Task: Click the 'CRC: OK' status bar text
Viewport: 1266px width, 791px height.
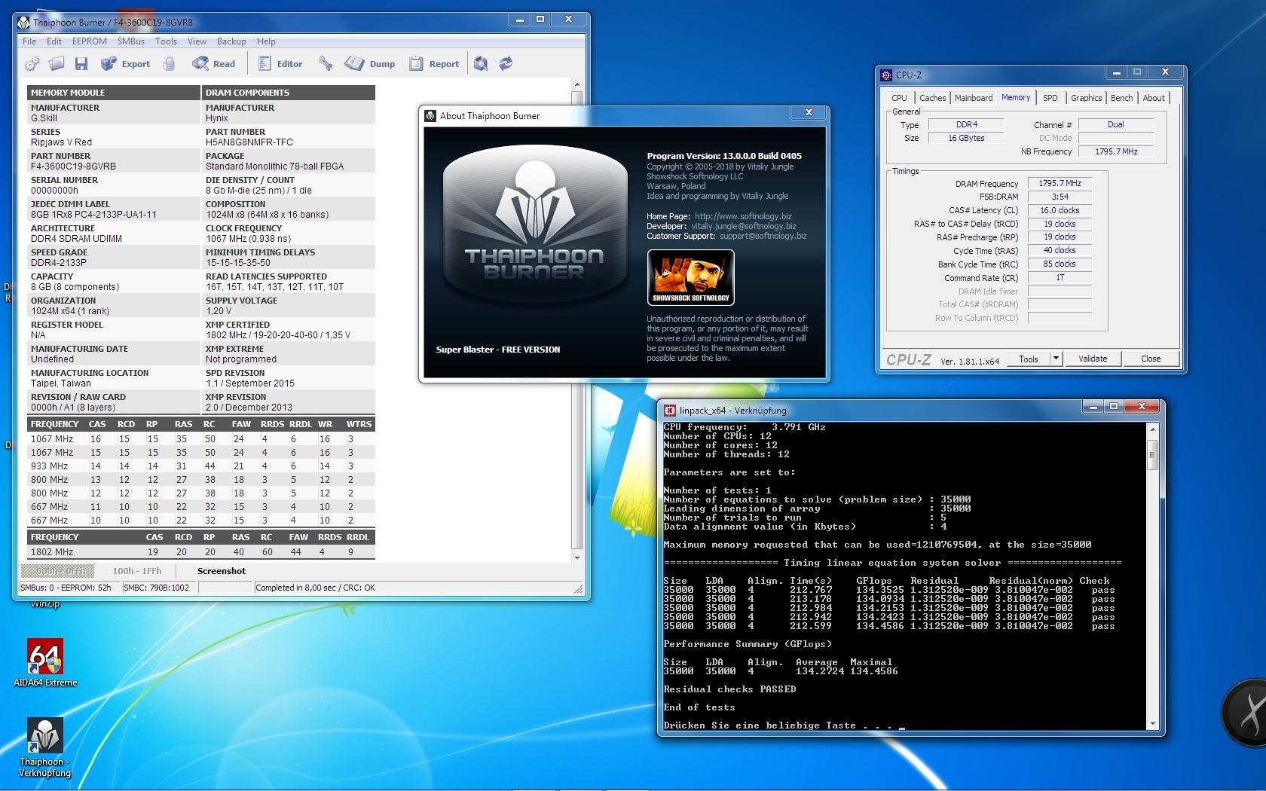Action: 359,588
